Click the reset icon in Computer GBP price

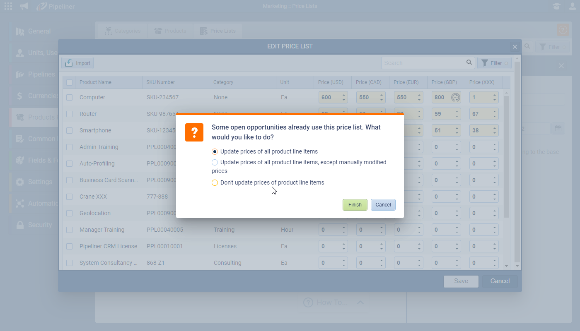pos(455,97)
